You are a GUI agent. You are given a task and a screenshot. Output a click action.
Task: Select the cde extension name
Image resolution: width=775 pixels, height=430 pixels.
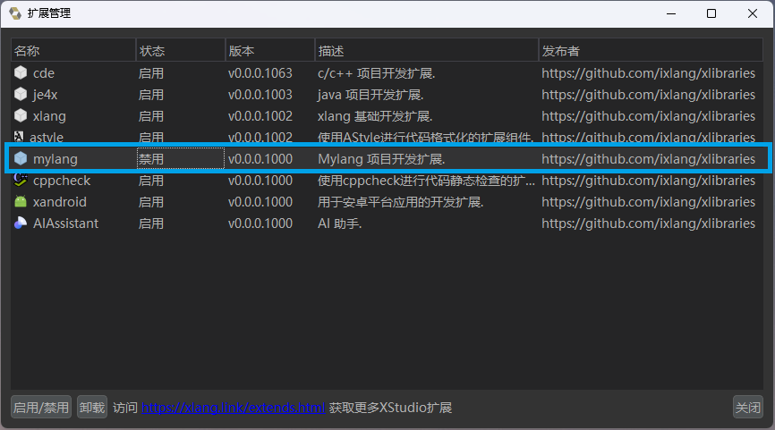[44, 73]
